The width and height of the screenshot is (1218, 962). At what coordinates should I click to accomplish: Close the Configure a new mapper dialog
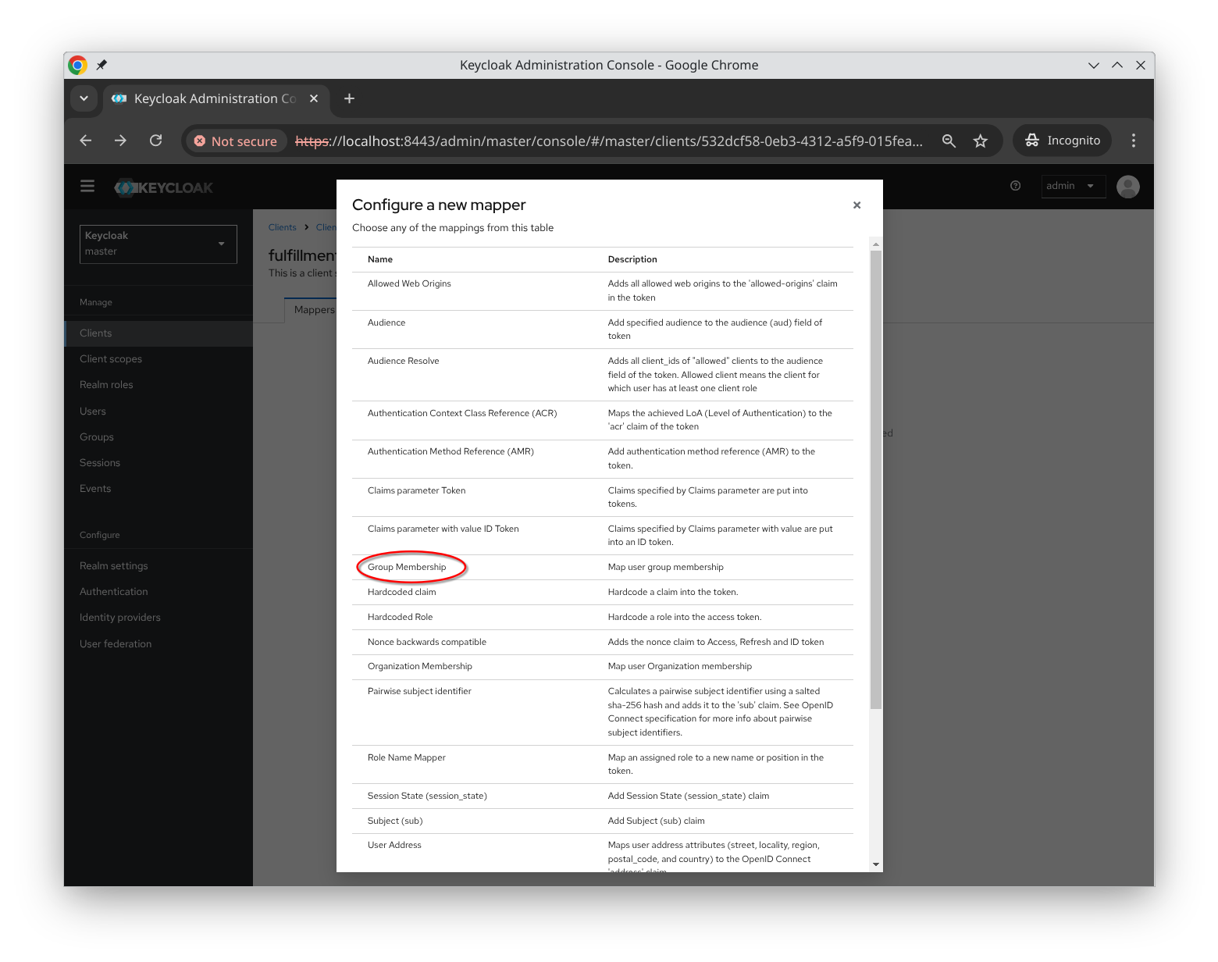(857, 205)
